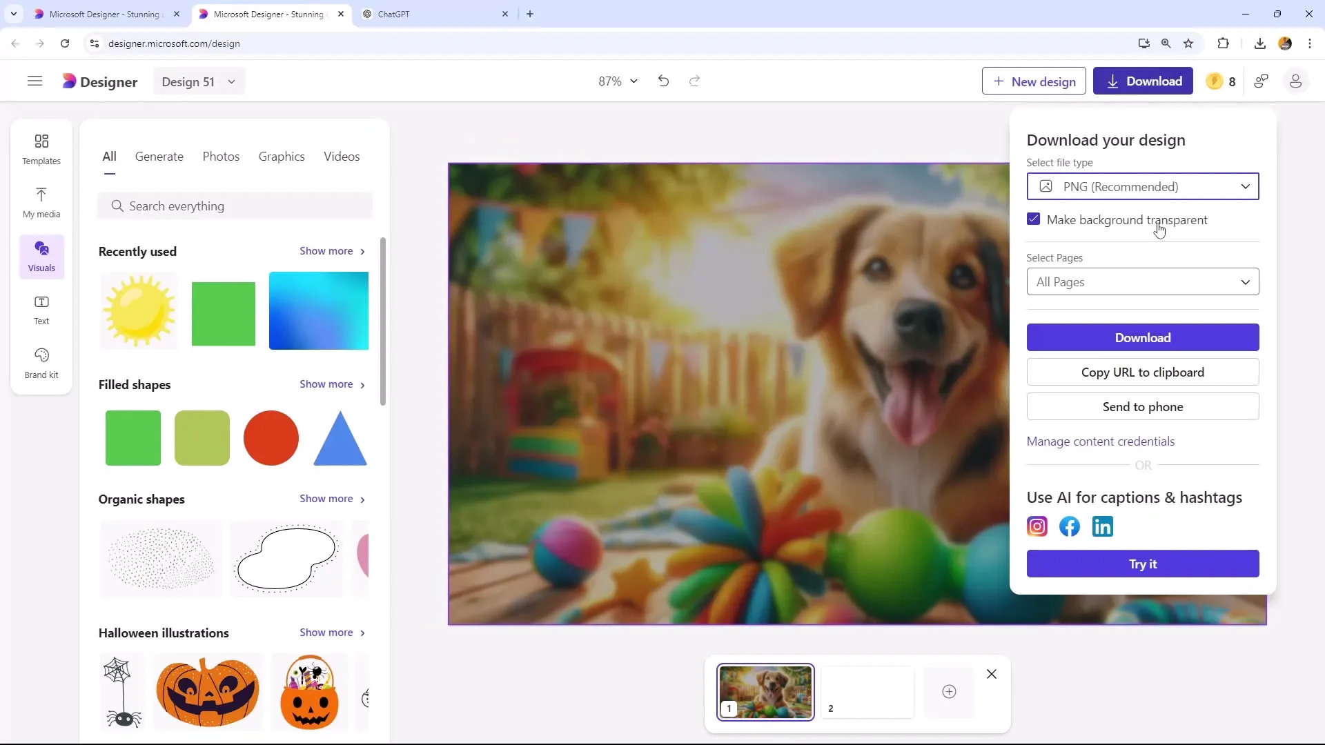Open the Designer home icon

[x=70, y=82]
